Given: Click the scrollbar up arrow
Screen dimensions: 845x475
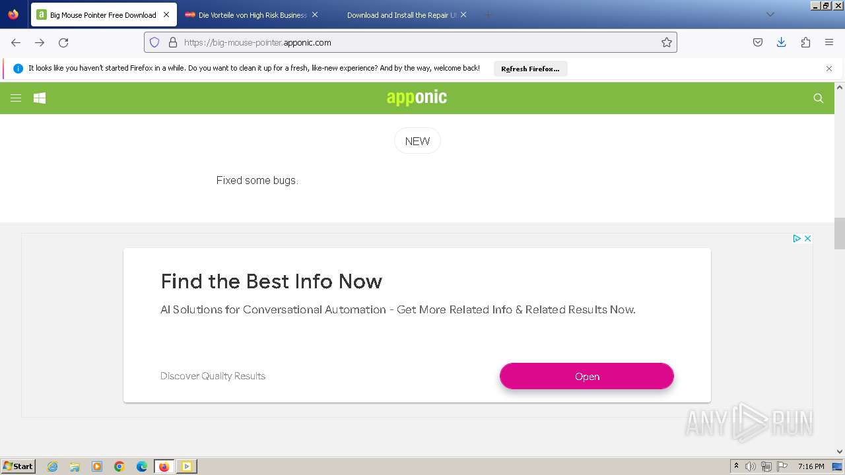Looking at the screenshot, I should (840, 87).
